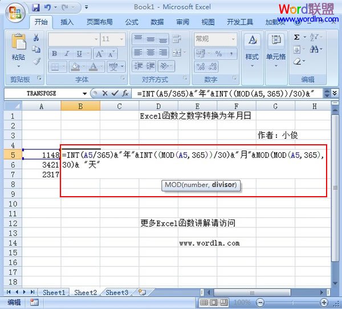The width and height of the screenshot is (342, 309).
Task: Click the Decrease Indent icon
Action: [x=139, y=66]
